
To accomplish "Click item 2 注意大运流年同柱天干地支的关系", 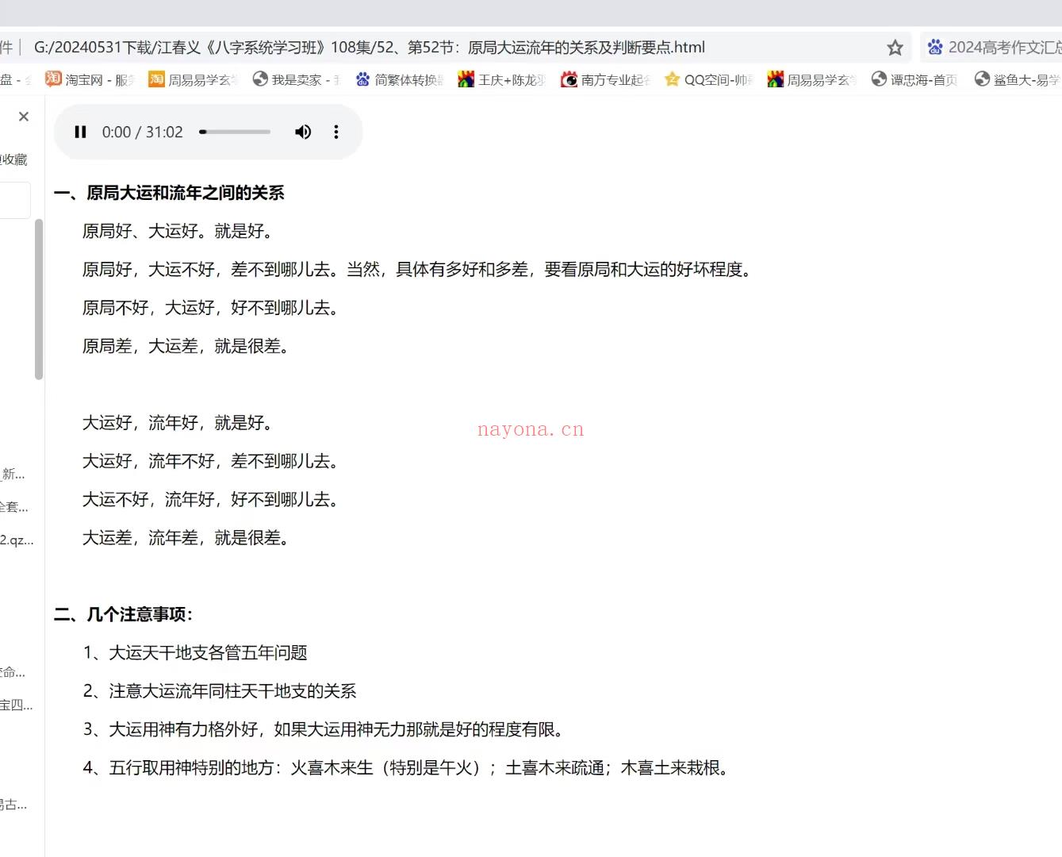I will click(220, 691).
